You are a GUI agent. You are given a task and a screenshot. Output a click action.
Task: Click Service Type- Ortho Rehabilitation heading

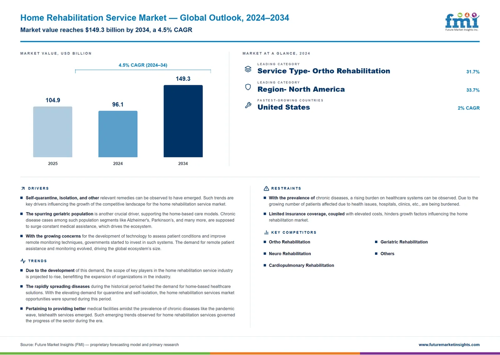click(x=324, y=71)
